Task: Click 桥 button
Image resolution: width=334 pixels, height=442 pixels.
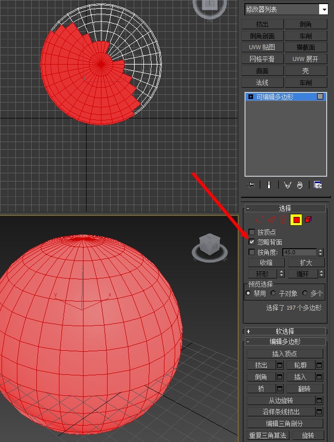Action: click(261, 389)
